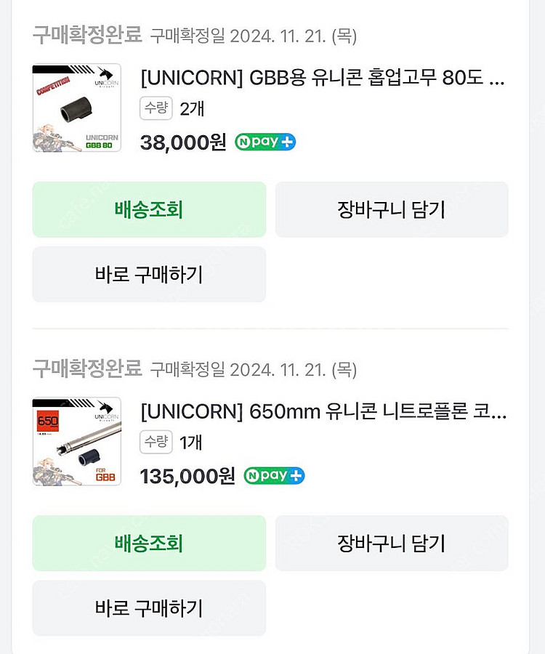Click 구매확정완료 status of the first order
This screenshot has height=654, width=545.
pyautogui.click(x=86, y=34)
